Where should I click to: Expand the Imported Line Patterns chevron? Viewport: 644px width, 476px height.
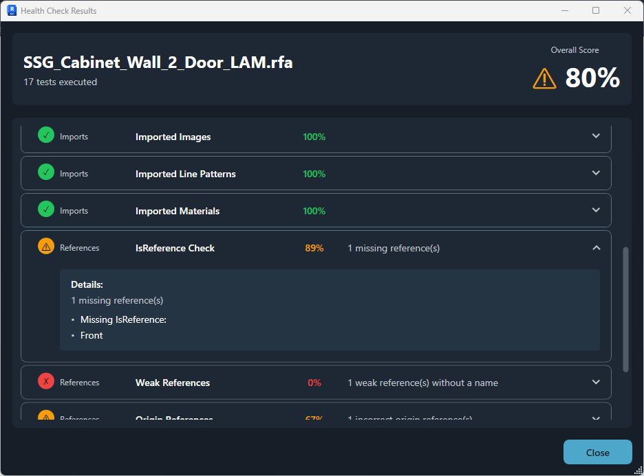pyautogui.click(x=596, y=173)
